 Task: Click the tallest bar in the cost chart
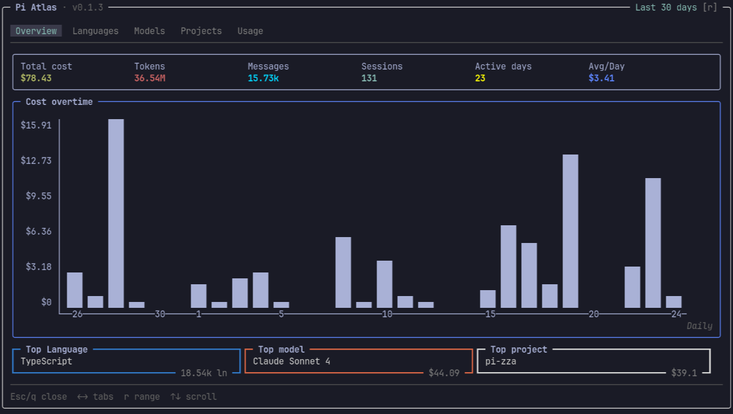(116, 213)
